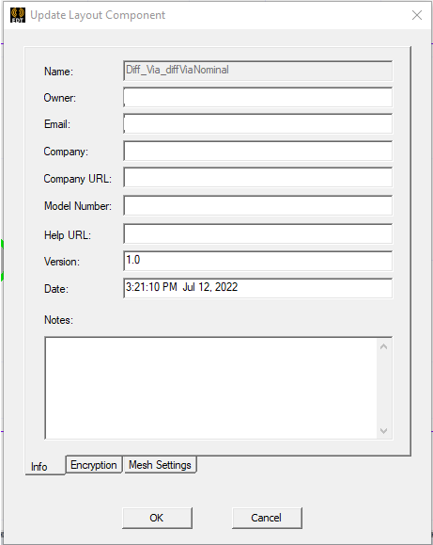Click the Date field with Jul 12, 2022

click(257, 288)
